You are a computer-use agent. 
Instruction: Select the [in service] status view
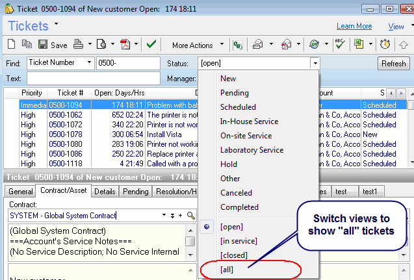click(x=239, y=240)
